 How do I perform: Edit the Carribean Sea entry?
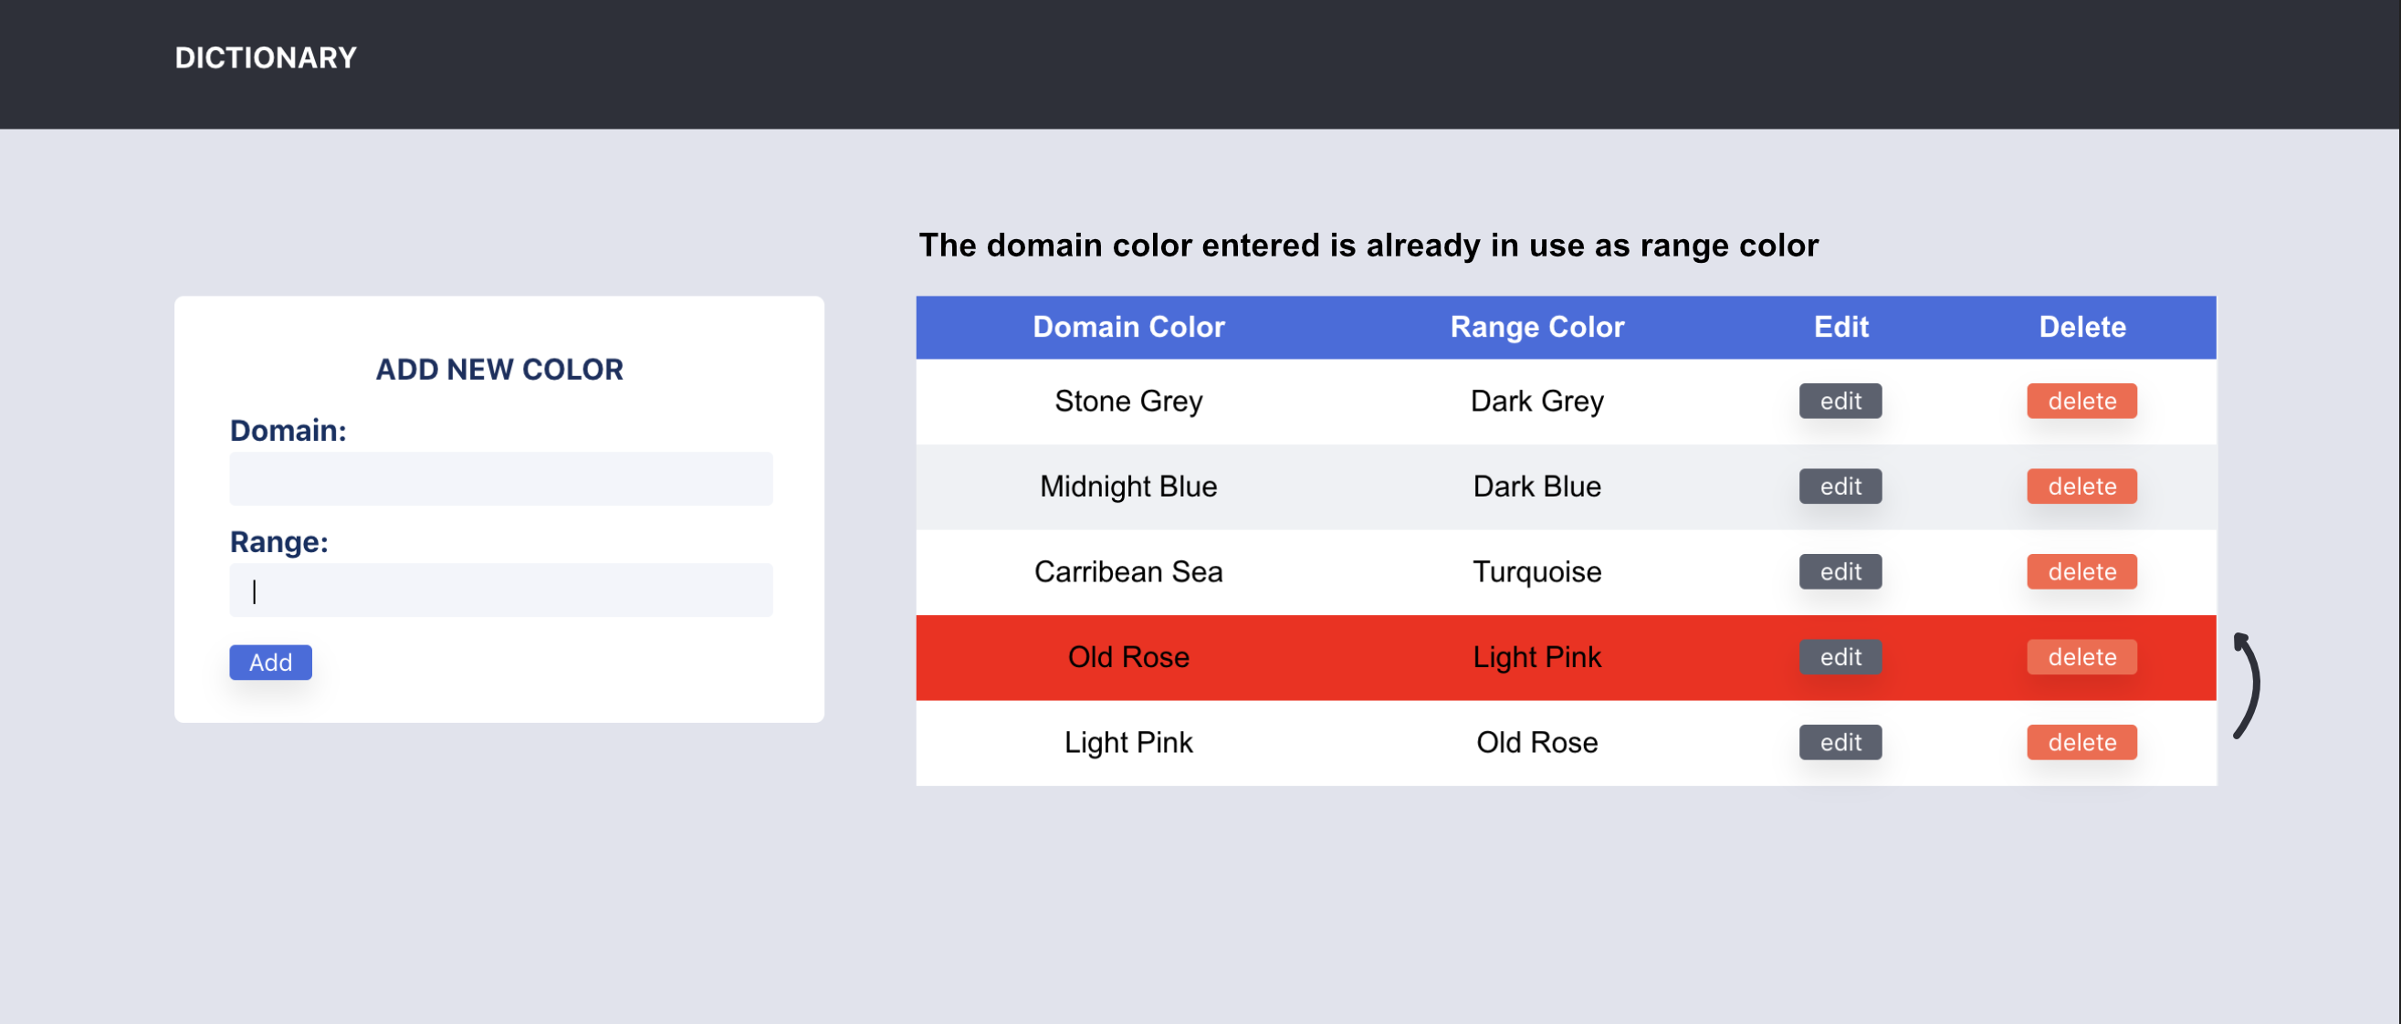1839,571
